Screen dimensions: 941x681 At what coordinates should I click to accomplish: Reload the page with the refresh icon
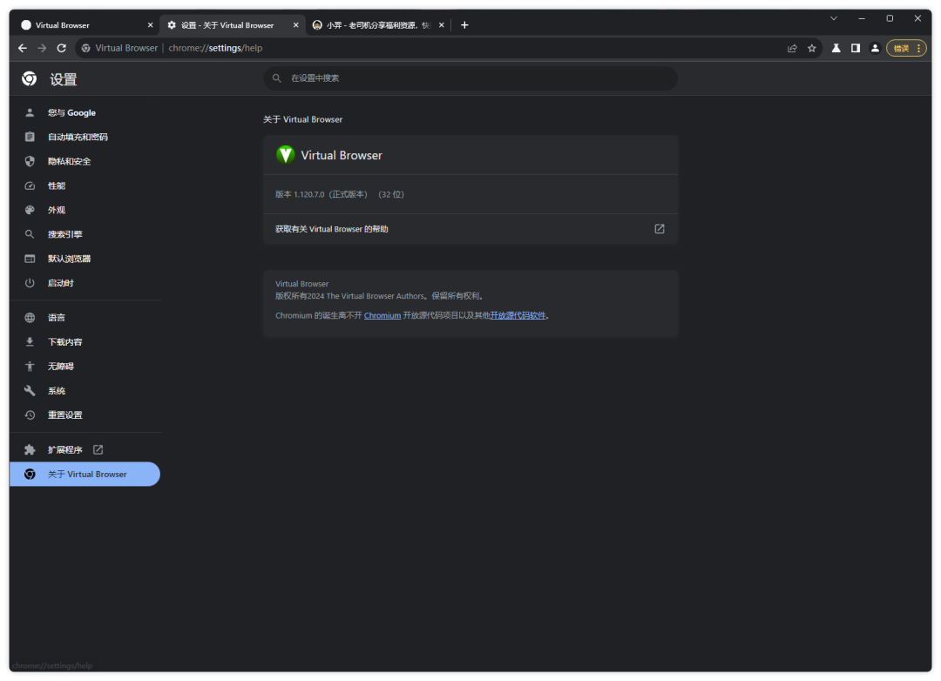pos(61,48)
